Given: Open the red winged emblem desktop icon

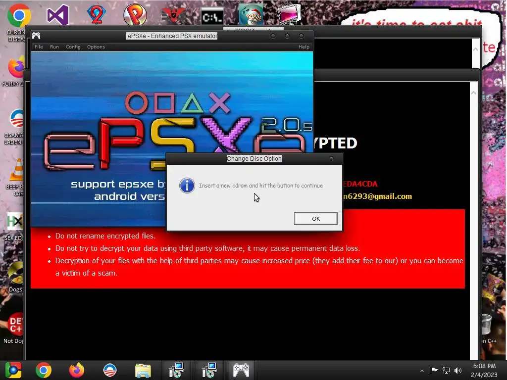Looking at the screenshot, I should tap(173, 15).
